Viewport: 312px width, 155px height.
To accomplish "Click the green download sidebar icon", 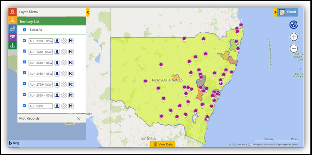I will (x=13, y=45).
